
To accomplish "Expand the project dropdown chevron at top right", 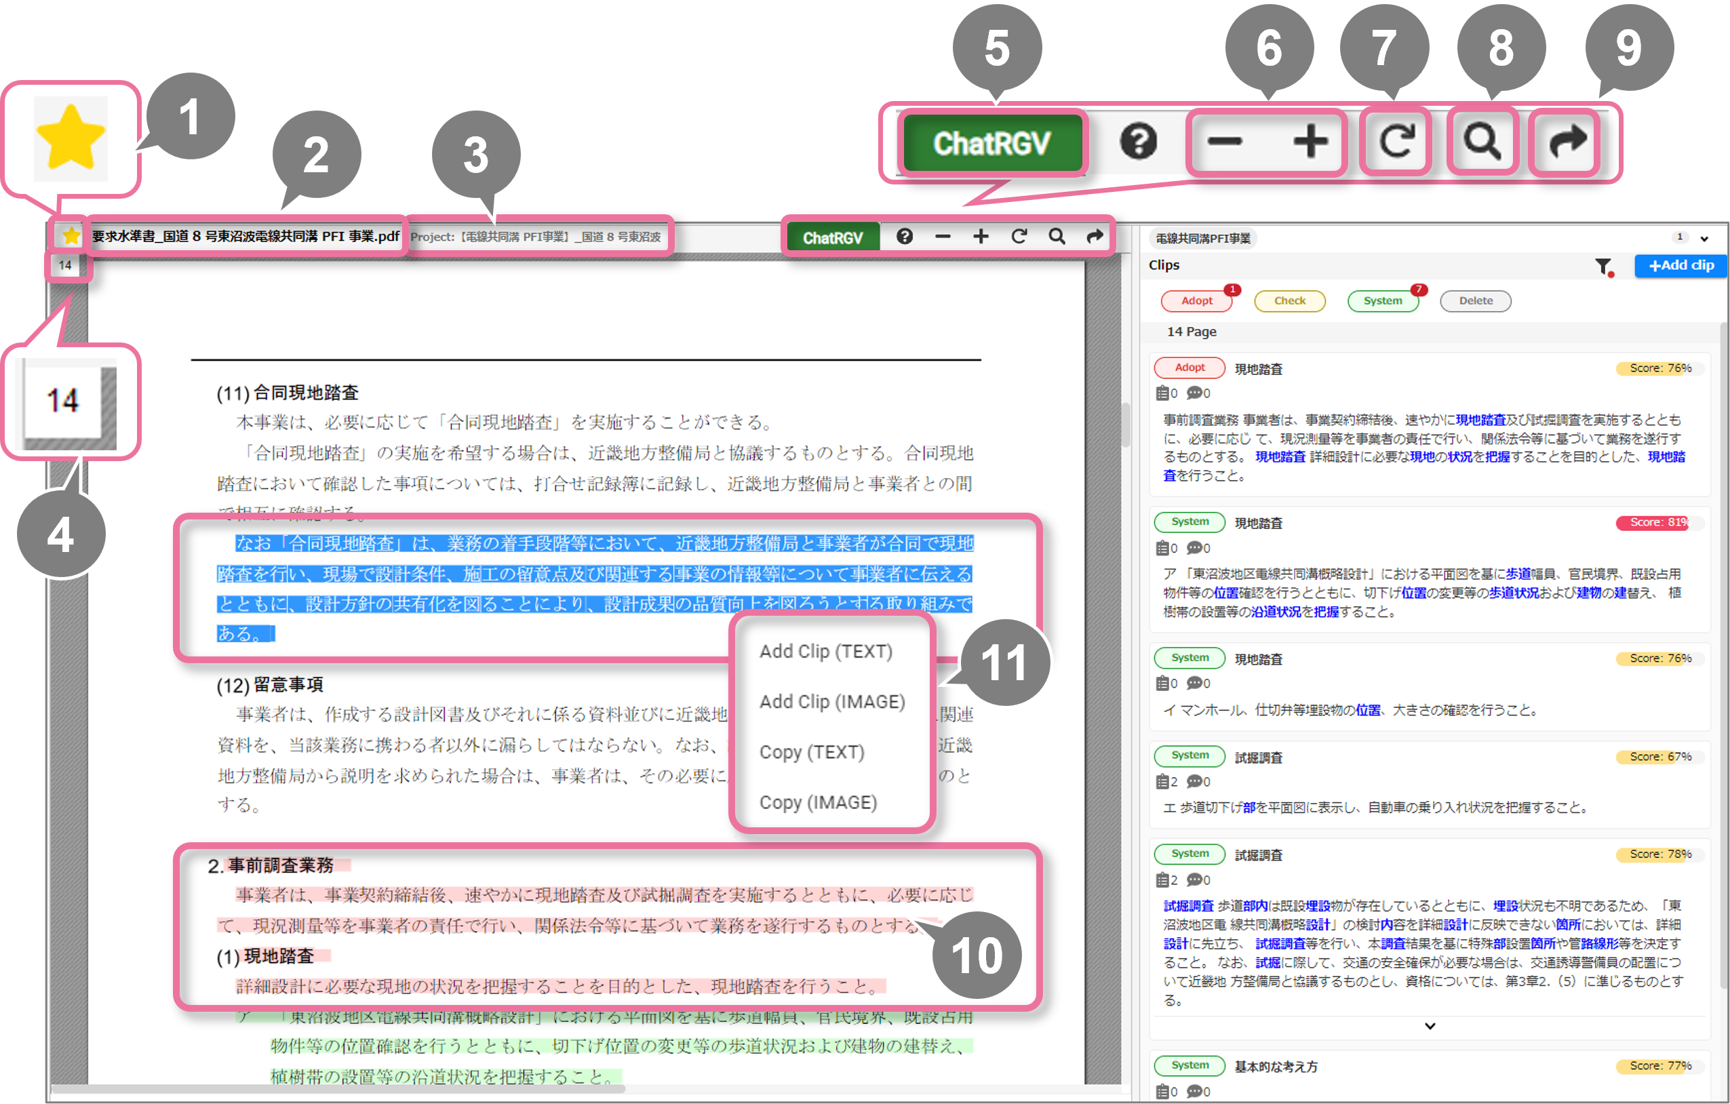I will point(1704,239).
